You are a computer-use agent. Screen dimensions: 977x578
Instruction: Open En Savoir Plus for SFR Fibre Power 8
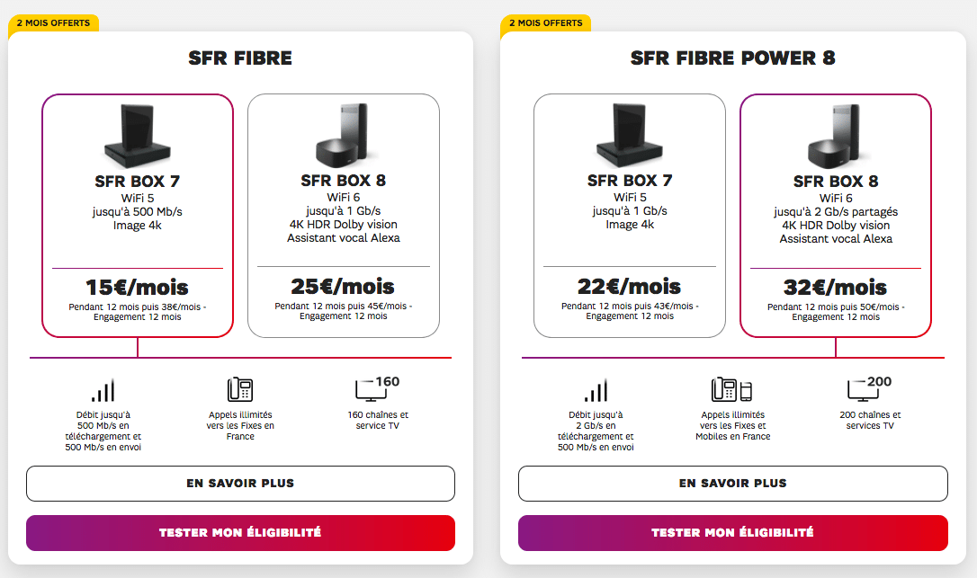pos(732,484)
